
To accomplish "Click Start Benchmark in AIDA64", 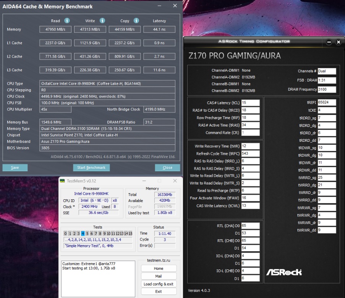I will click(x=91, y=167).
